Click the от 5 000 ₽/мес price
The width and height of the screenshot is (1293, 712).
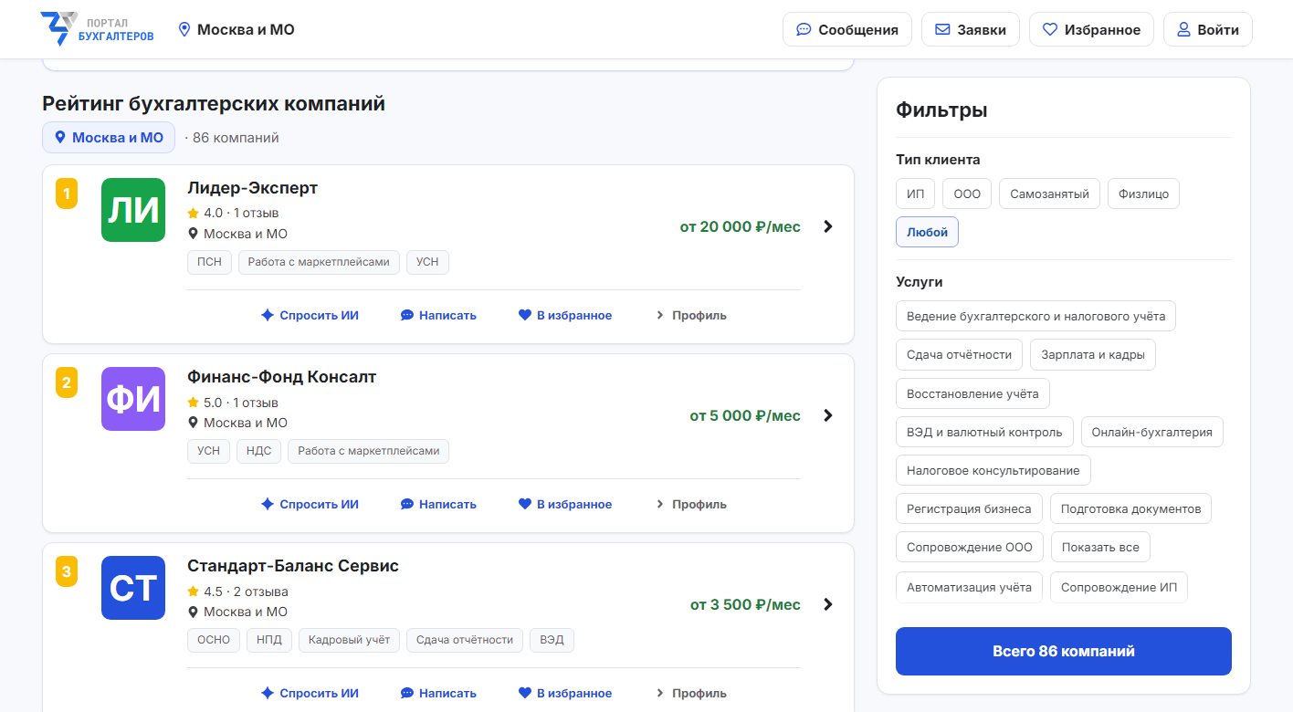[x=745, y=415]
